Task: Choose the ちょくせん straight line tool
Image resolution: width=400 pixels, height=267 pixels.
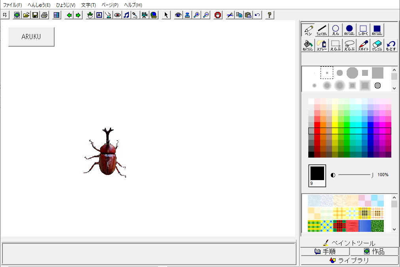Action: (322, 30)
